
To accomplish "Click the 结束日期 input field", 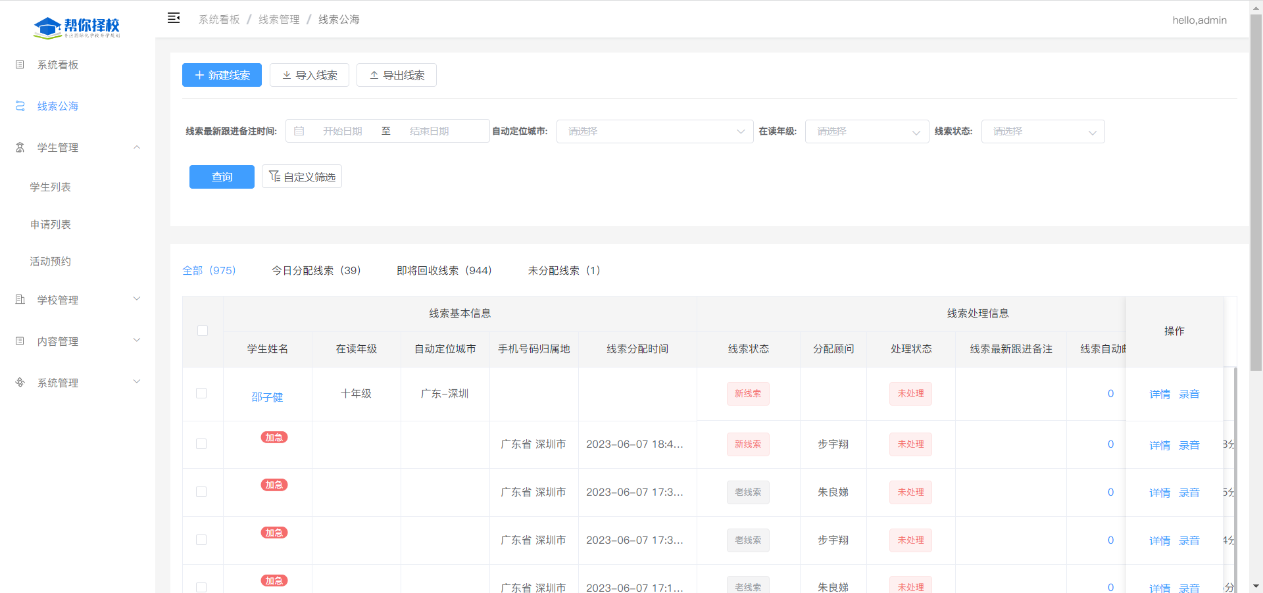I will [430, 131].
